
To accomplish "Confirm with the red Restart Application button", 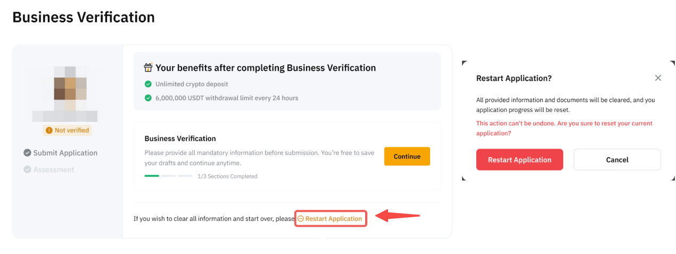I will [520, 160].
